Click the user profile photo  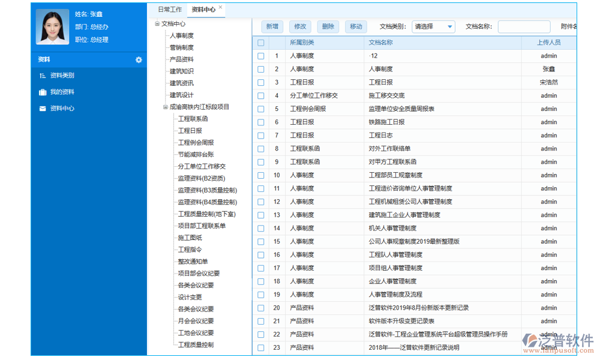click(x=53, y=27)
